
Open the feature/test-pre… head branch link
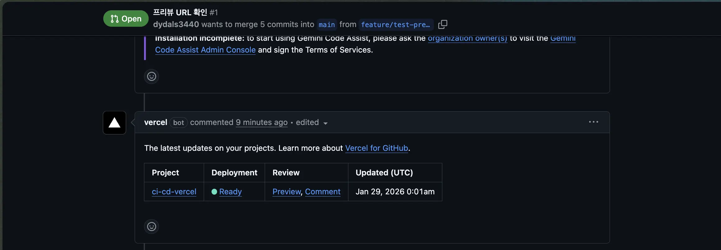coord(395,25)
